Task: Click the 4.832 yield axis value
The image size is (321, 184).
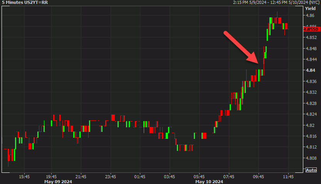Action: tap(311, 92)
